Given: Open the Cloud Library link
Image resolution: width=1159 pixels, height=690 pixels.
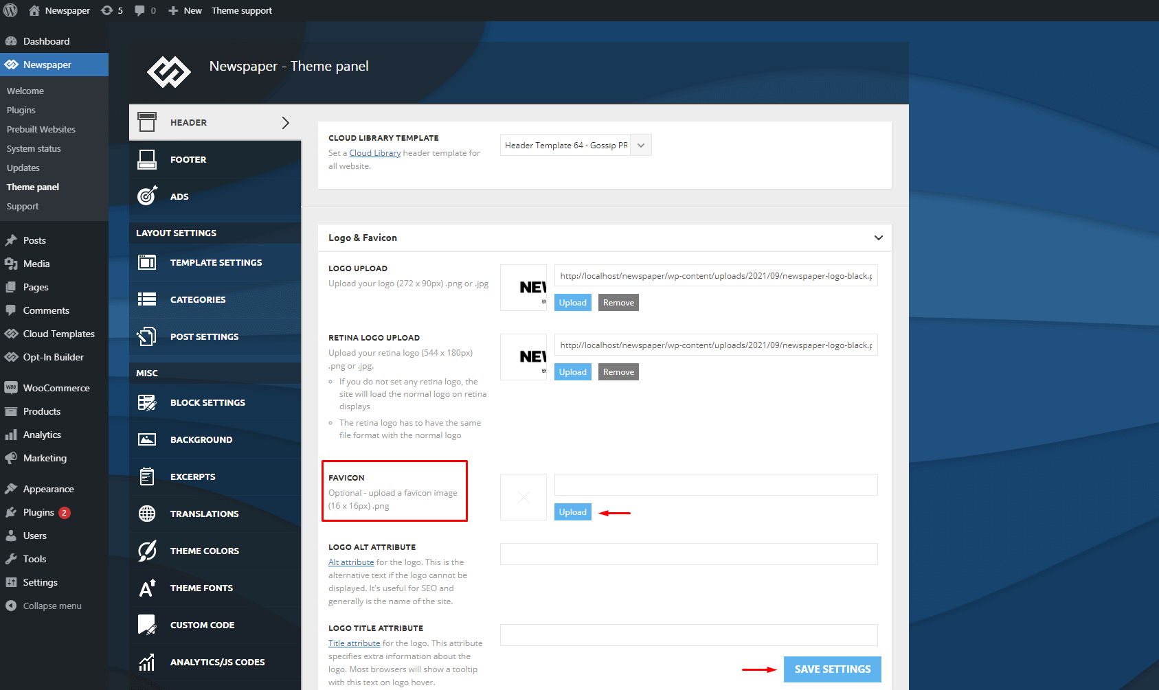Looking at the screenshot, I should (x=375, y=153).
